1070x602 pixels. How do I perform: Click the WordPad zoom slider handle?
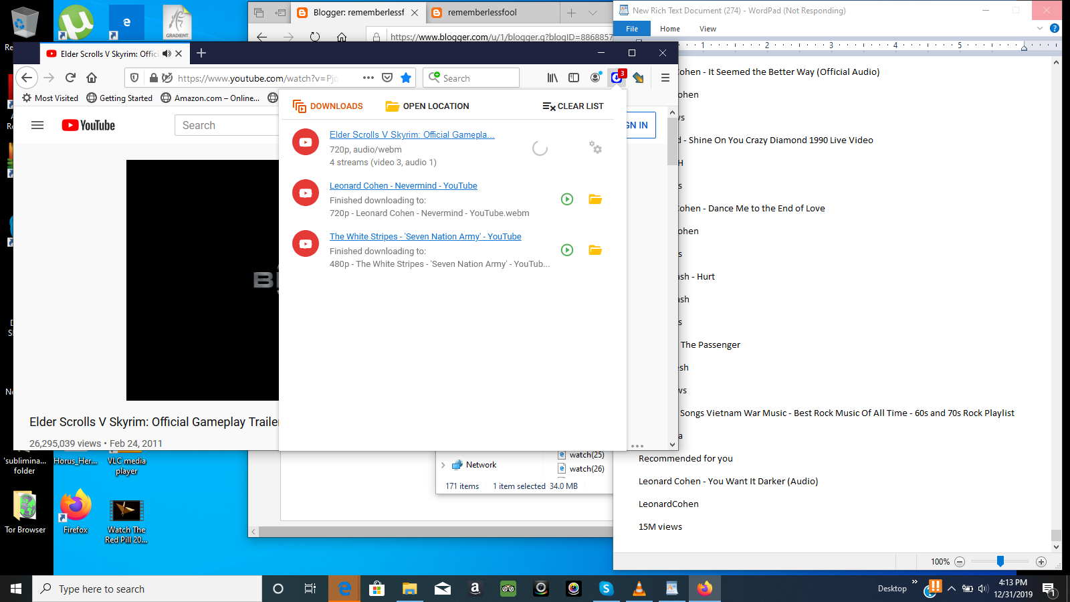(1000, 561)
